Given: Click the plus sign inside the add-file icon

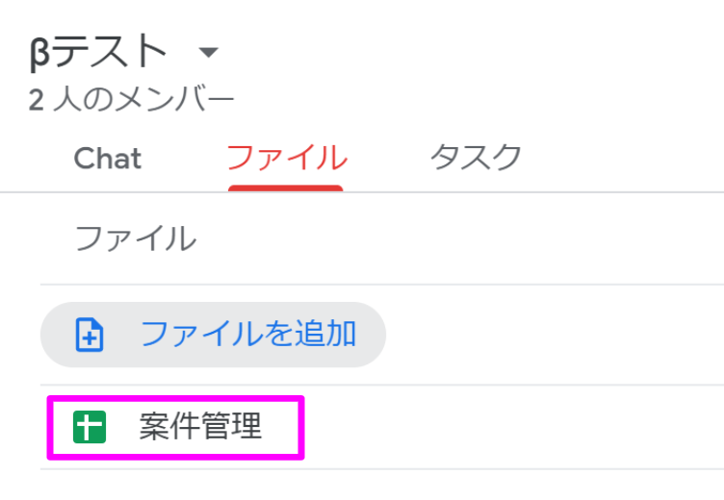Looking at the screenshot, I should (90, 338).
